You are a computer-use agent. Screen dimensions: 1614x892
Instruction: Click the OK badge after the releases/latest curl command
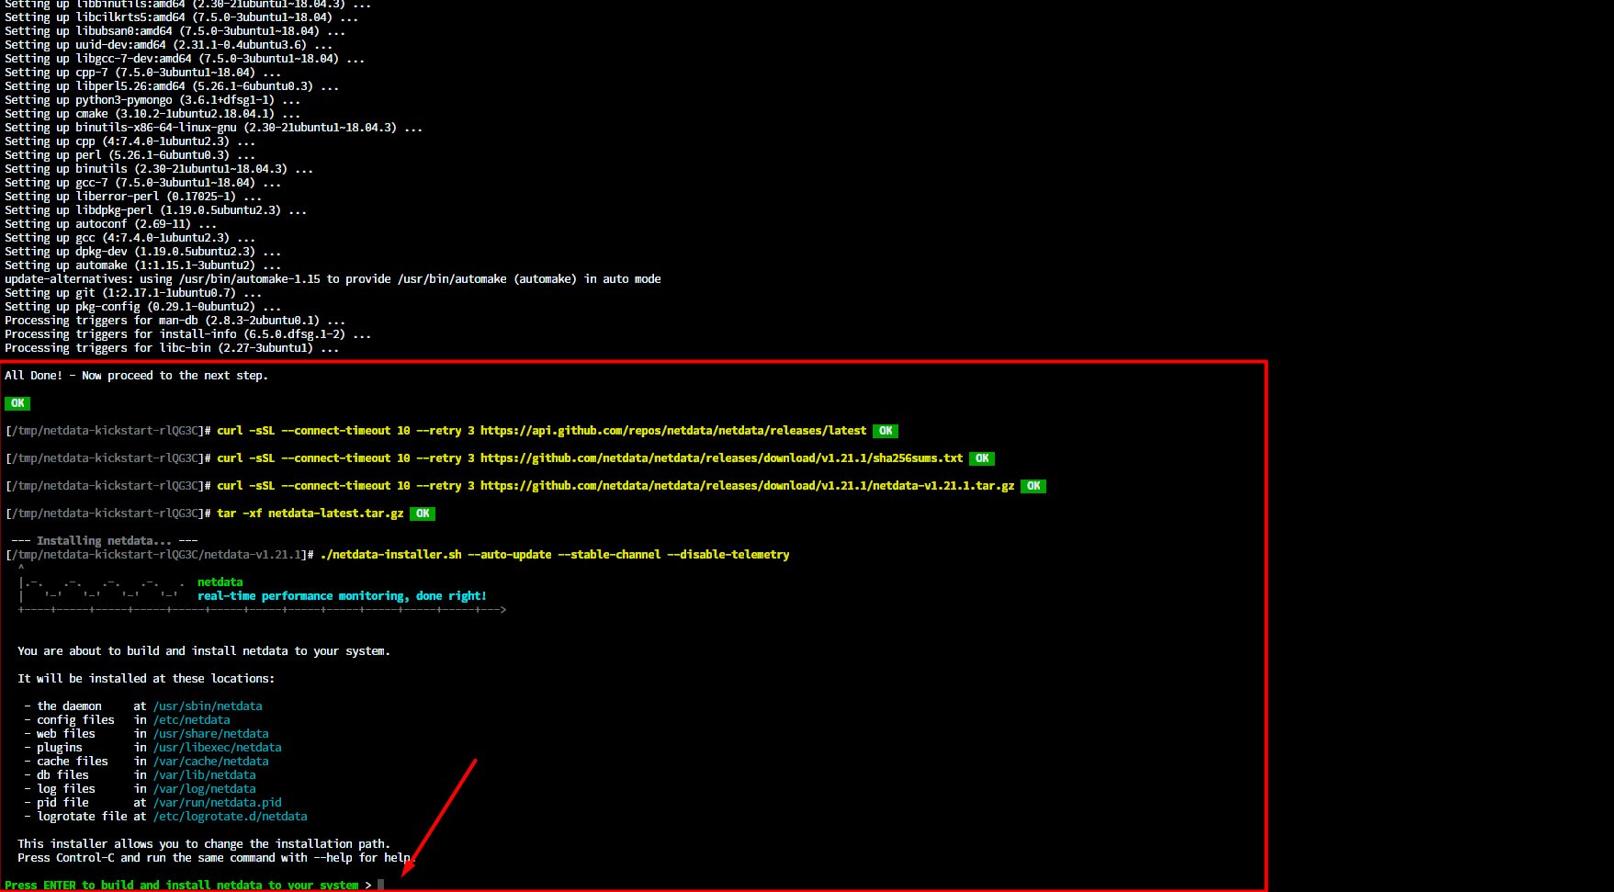click(886, 431)
